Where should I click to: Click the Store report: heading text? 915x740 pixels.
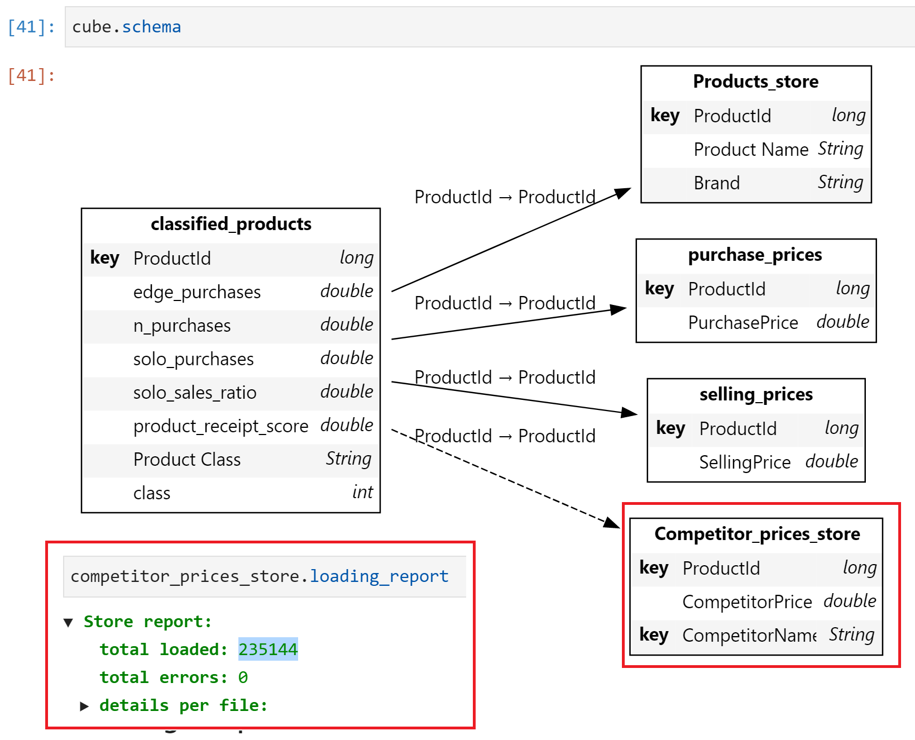click(147, 622)
